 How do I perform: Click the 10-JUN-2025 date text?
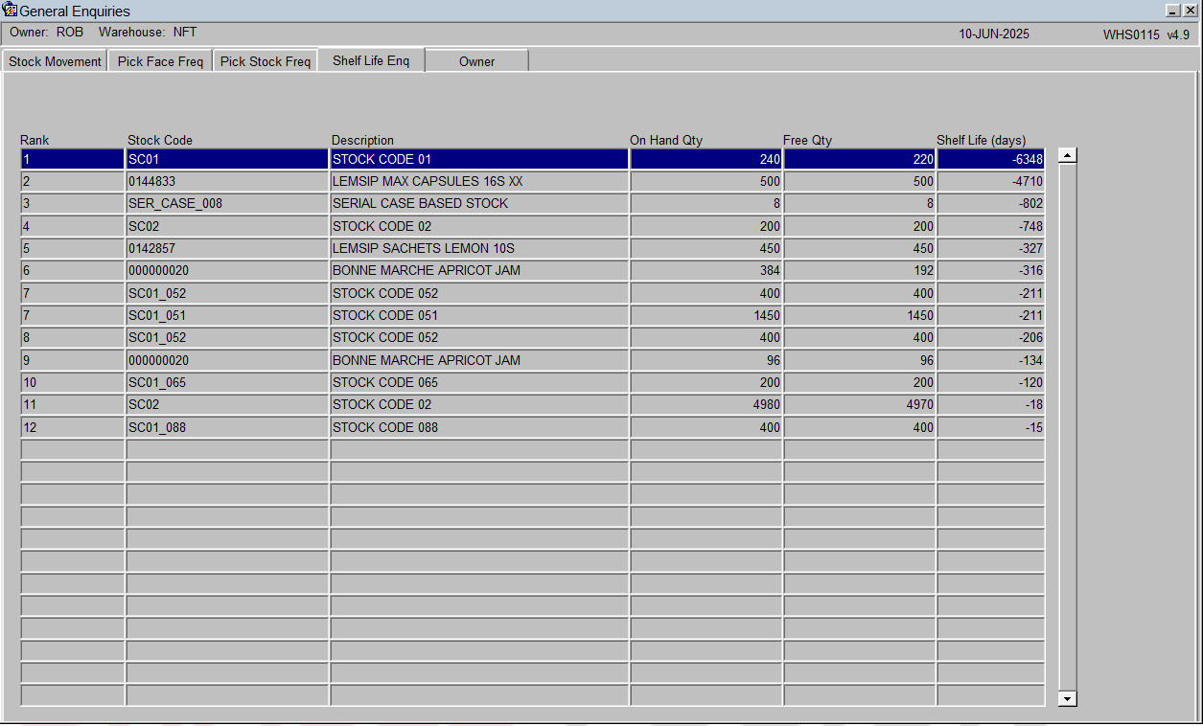994,34
